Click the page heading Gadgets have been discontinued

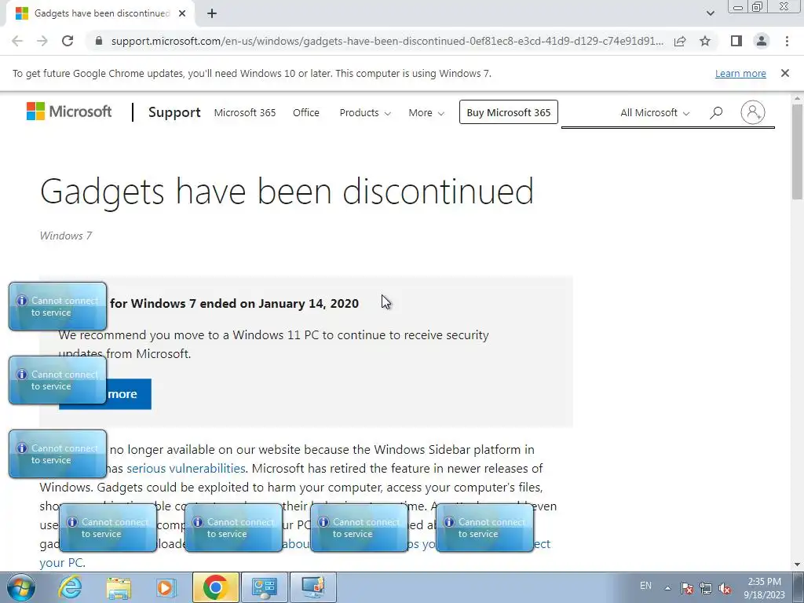click(x=287, y=192)
